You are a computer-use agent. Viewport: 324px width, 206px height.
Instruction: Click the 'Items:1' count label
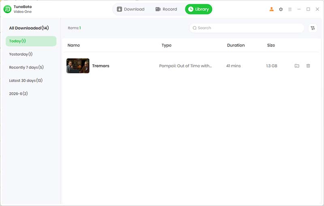[74, 28]
